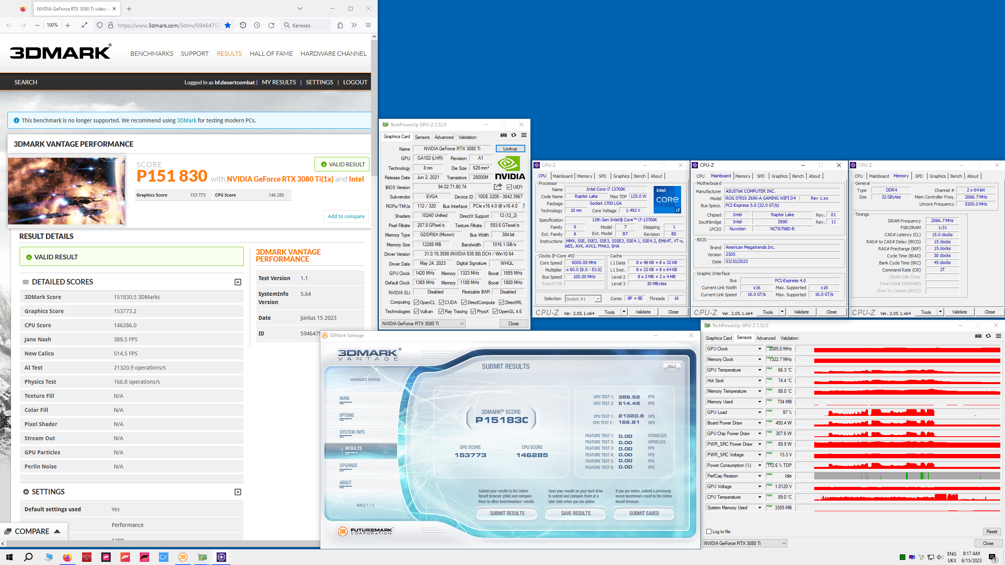This screenshot has height=565, width=1005.
Task: Open Tools dropdown arrow in CPU-Z CPU window
Action: click(624, 312)
